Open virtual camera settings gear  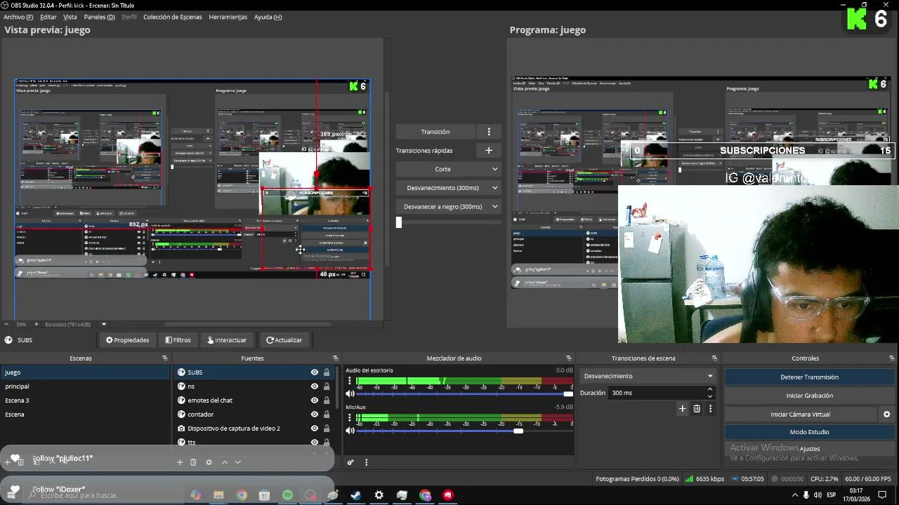886,415
